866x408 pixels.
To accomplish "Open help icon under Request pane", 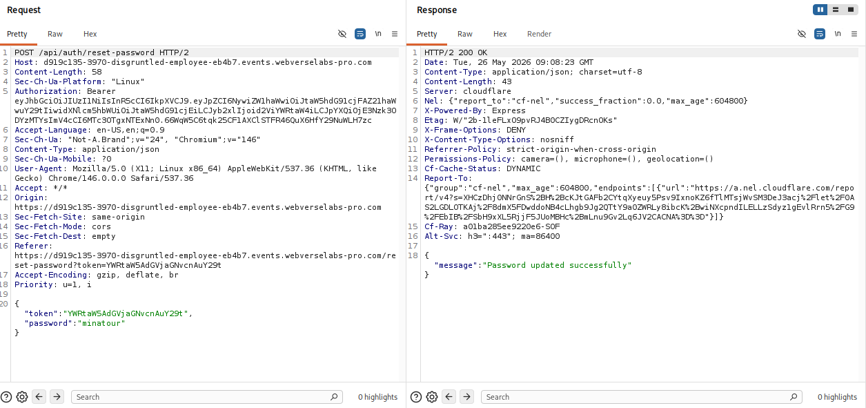I will click(6, 397).
